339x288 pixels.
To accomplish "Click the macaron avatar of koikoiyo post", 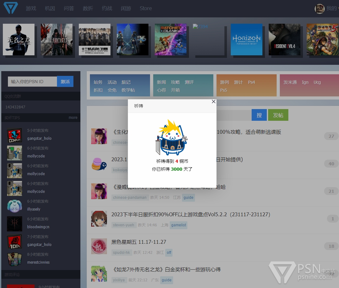I will 99,164.
